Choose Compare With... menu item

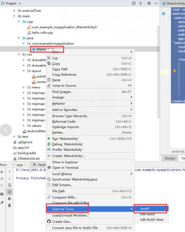pos(90,197)
